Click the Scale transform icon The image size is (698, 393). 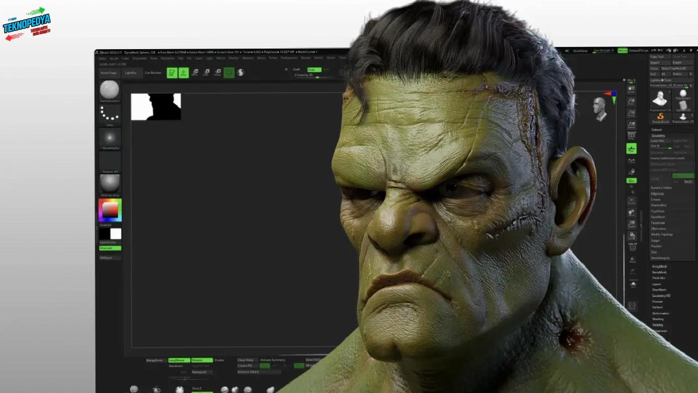point(206,73)
